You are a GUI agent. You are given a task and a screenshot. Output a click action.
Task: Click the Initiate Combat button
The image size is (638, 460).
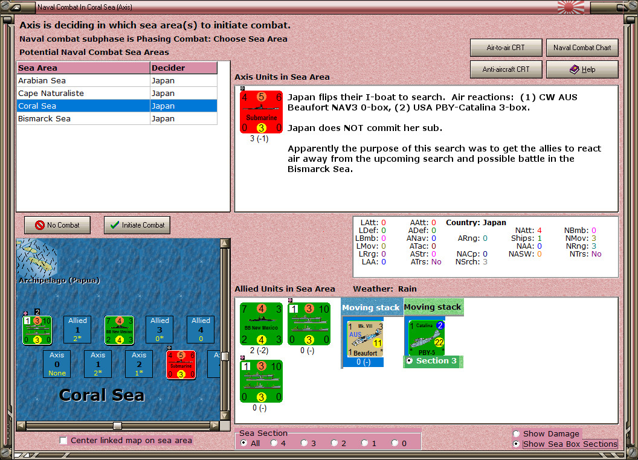137,225
